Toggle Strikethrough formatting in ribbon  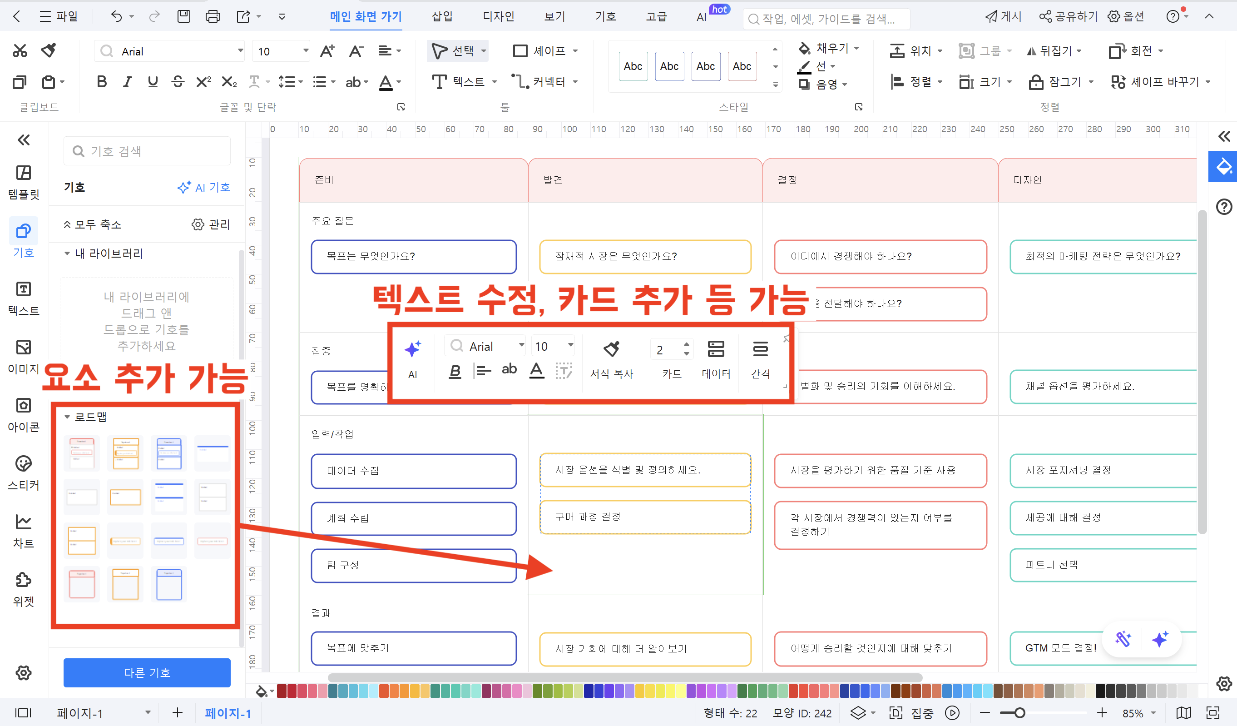click(178, 81)
